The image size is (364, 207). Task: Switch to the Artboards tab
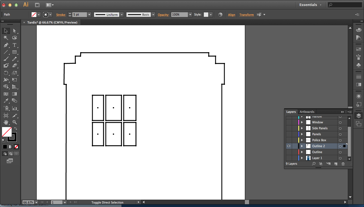(x=307, y=112)
